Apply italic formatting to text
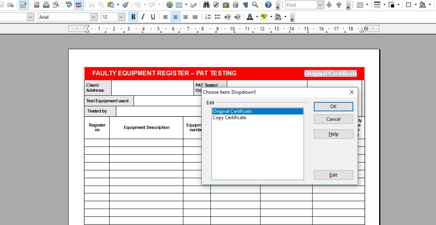Screen dimensions: 436x225 click(x=143, y=17)
